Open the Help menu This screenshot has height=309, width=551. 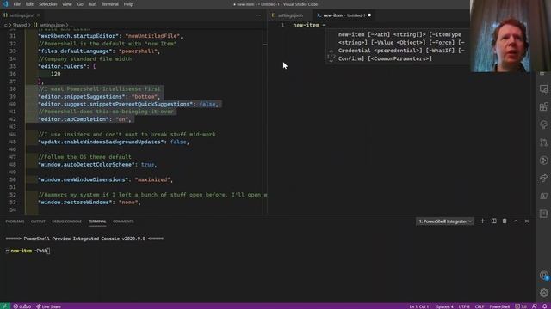tap(128, 4)
